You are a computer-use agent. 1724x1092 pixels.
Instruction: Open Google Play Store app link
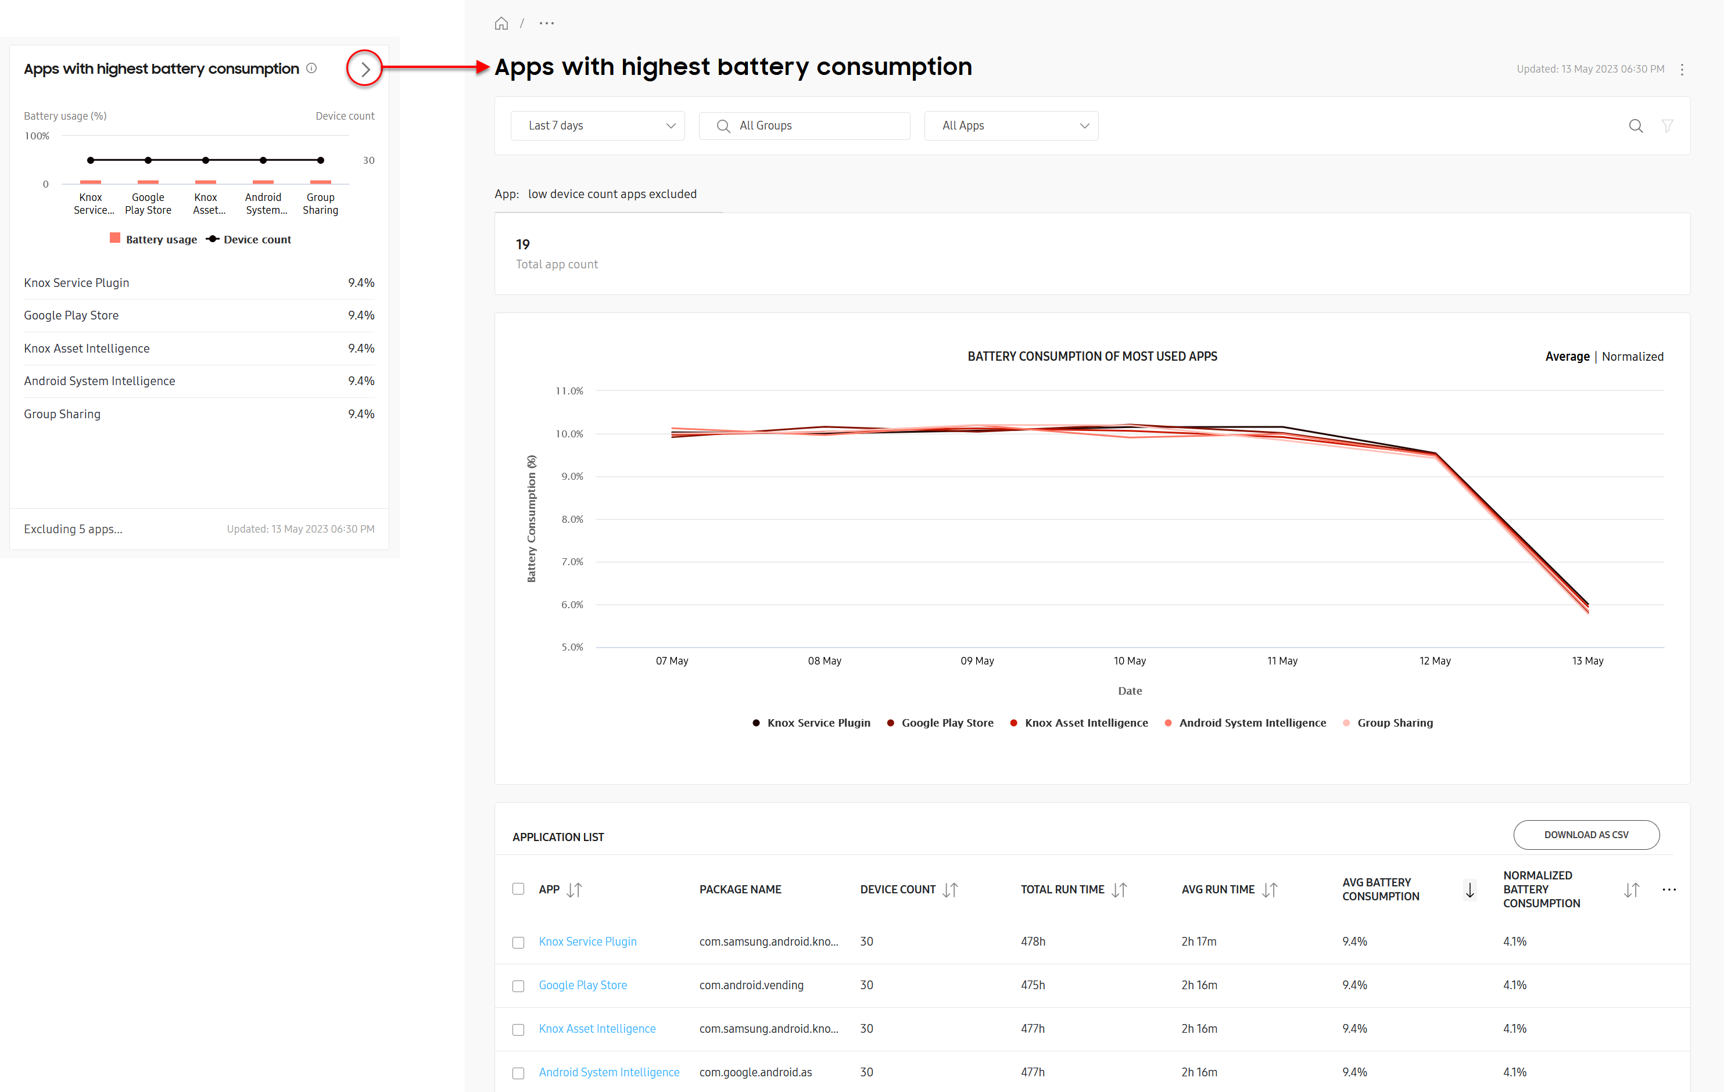(583, 985)
